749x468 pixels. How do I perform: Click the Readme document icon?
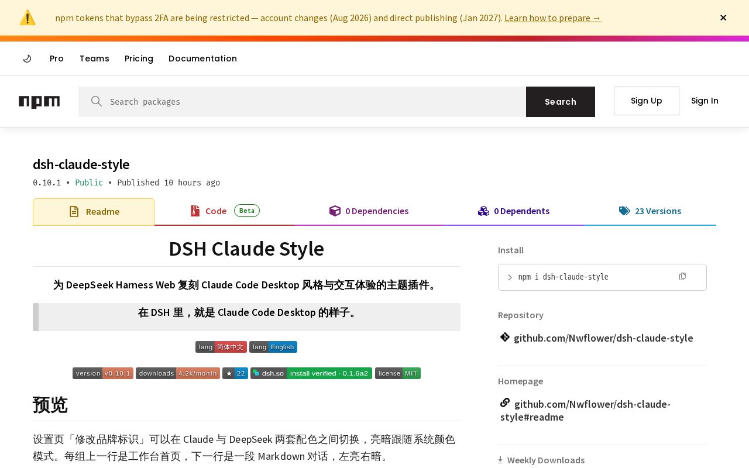tap(74, 211)
